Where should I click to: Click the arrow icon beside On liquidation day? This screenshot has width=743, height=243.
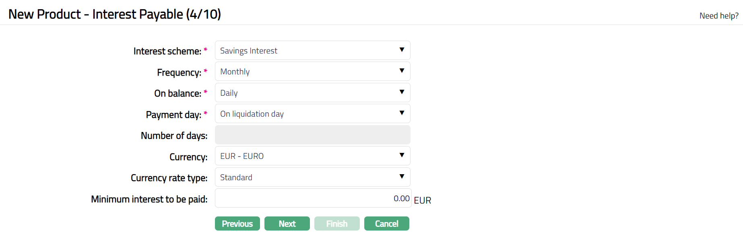point(402,113)
